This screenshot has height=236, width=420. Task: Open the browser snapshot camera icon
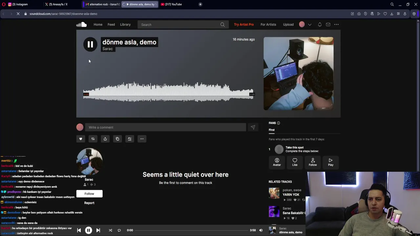pyautogui.click(x=359, y=14)
